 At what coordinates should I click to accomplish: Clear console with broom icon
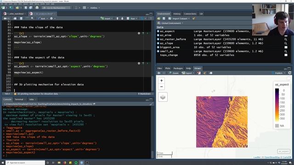click(x=151, y=104)
